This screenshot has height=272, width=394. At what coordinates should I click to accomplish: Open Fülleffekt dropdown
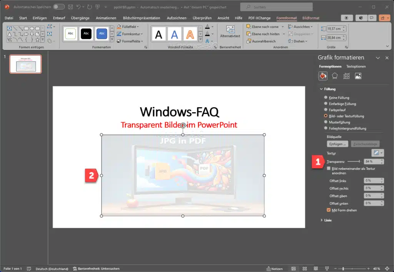[128, 27]
